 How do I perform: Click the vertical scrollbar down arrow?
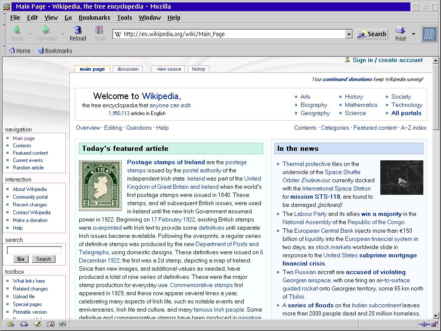point(435,316)
